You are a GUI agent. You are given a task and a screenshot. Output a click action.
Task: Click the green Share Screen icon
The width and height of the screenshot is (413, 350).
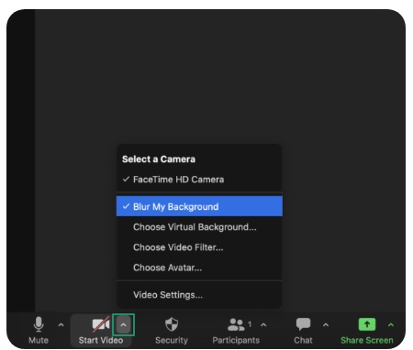(367, 324)
